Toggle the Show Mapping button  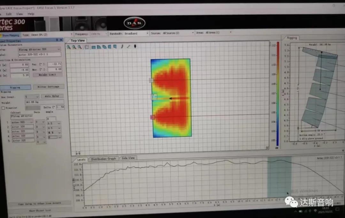(10, 35)
